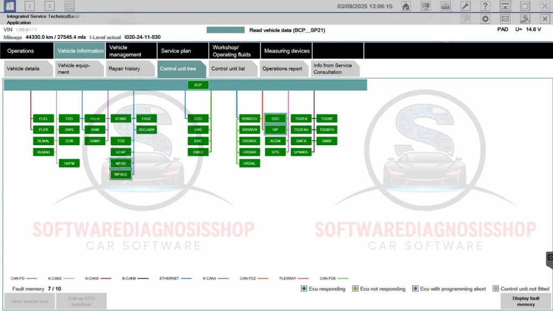Select session 3 icon at top left
553x311 pixels.
coord(49,6)
